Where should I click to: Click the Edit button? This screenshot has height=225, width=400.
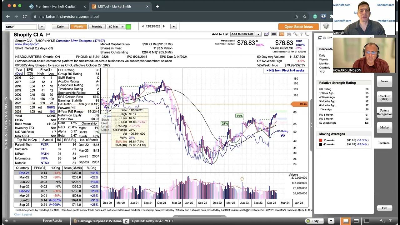click(x=384, y=208)
